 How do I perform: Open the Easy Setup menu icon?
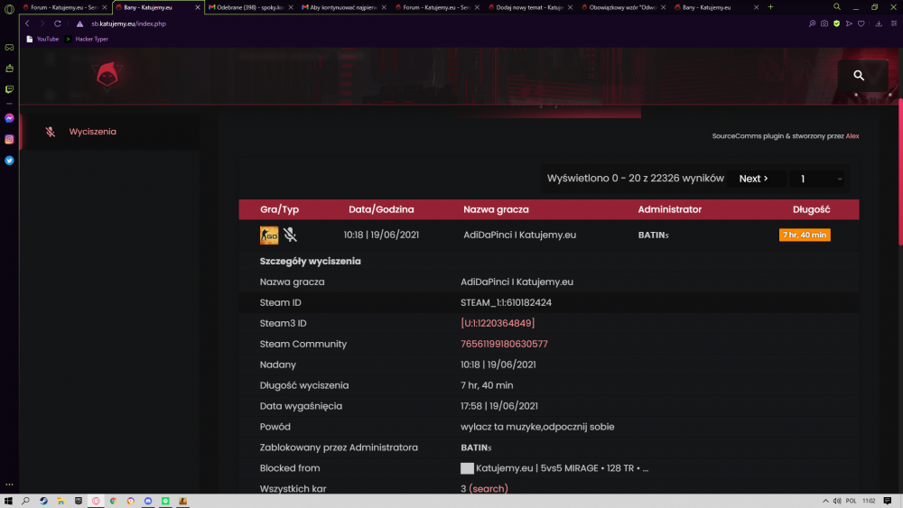click(894, 23)
